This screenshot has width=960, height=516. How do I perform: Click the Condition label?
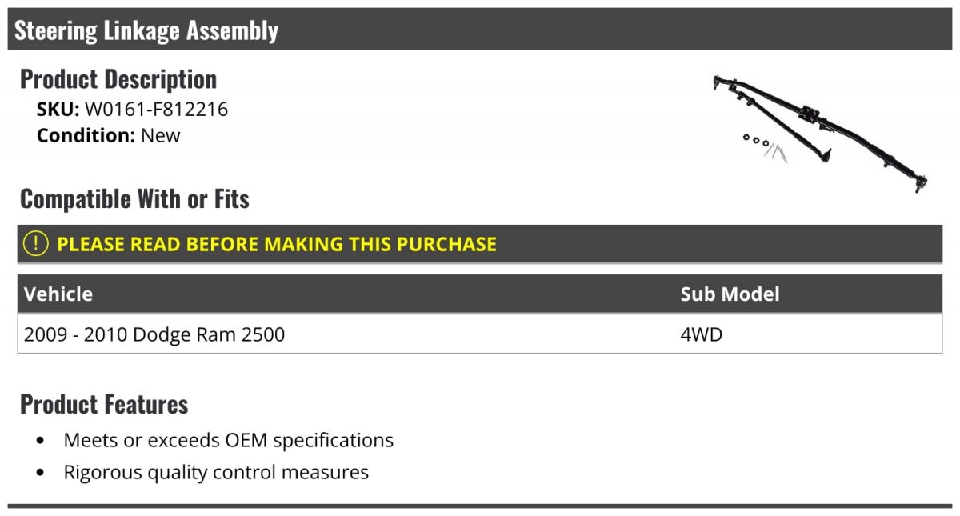tap(86, 136)
